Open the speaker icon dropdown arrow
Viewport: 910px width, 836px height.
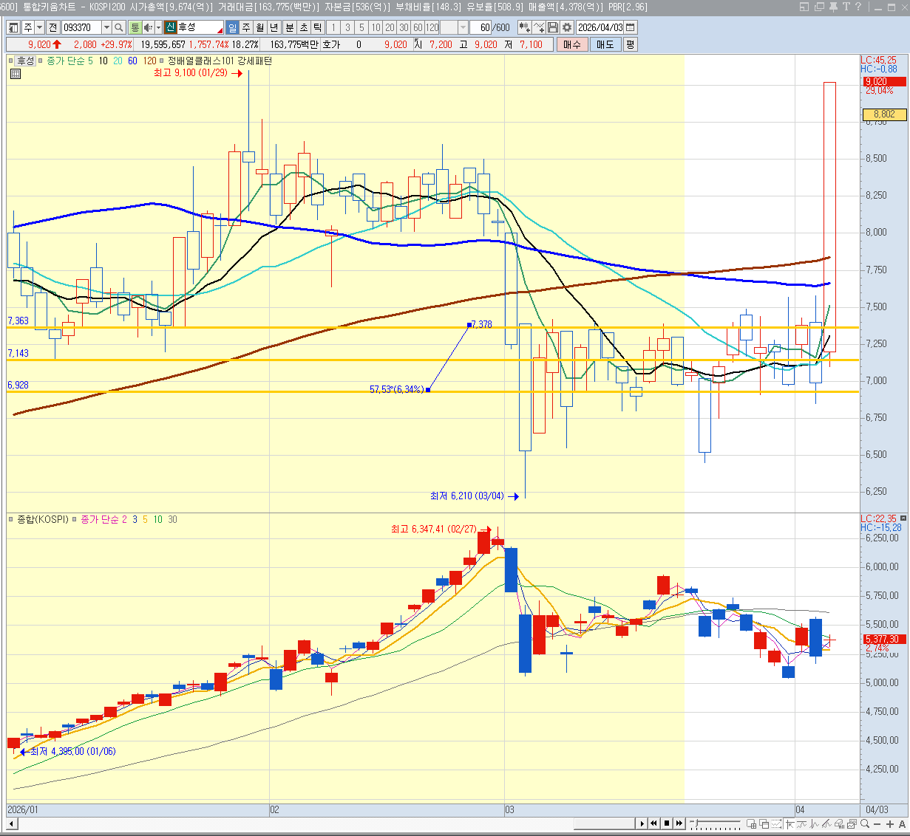[158, 27]
